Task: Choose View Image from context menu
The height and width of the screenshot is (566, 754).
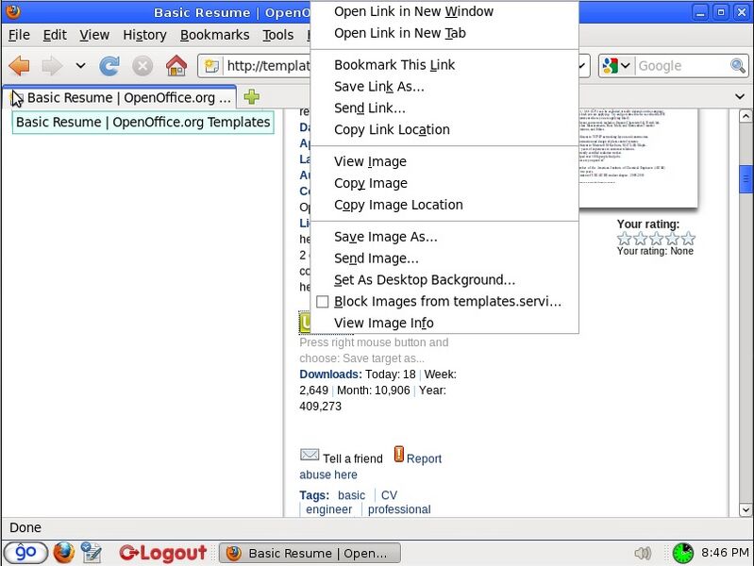Action: coord(444,161)
